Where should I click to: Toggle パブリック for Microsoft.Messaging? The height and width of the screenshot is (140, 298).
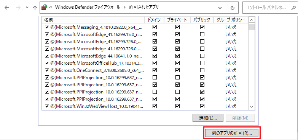point(202,27)
